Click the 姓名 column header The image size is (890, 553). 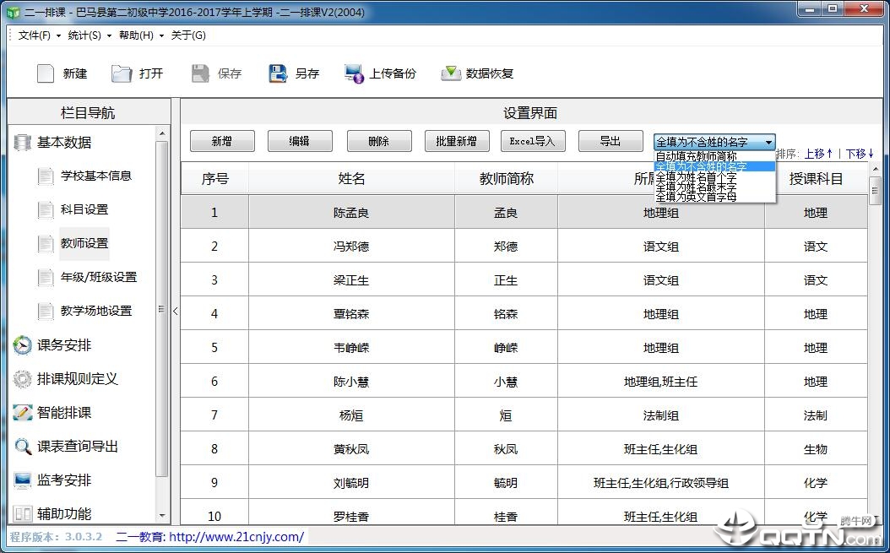click(x=351, y=179)
